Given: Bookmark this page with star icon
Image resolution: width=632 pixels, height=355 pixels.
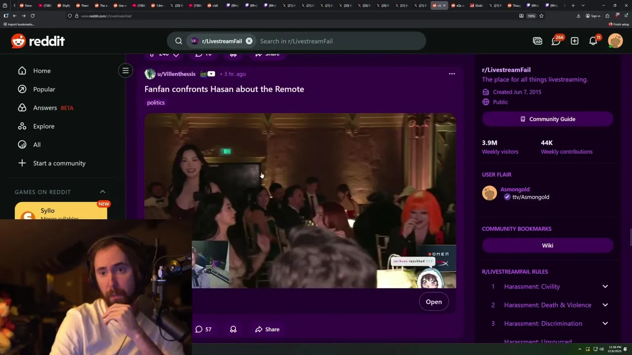Looking at the screenshot, I should click(541, 16).
